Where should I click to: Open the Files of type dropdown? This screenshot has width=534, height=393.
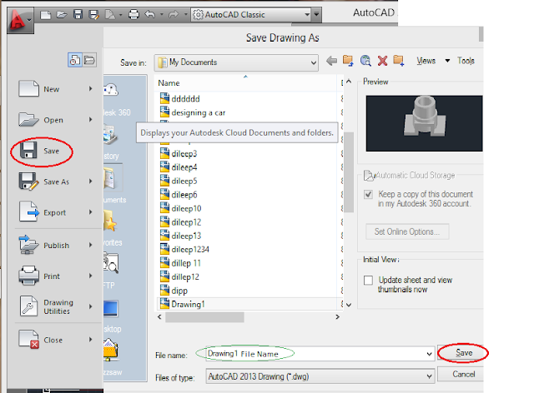pyautogui.click(x=320, y=376)
